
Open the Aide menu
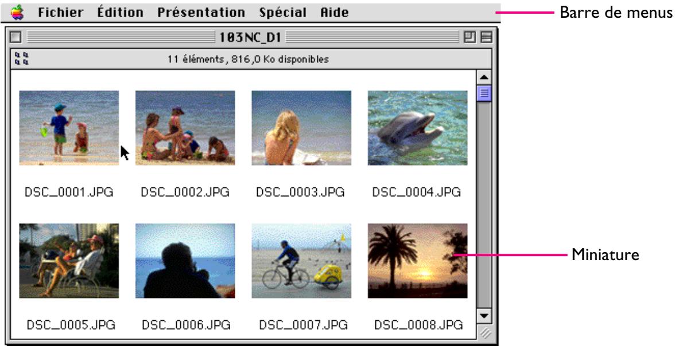(335, 13)
